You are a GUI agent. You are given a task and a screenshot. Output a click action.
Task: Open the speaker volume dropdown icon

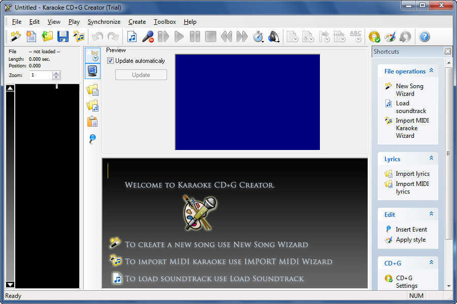click(x=274, y=36)
